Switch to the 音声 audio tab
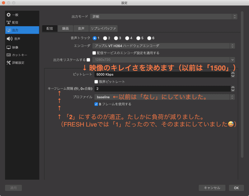The image size is (249, 196). tap(81, 28)
